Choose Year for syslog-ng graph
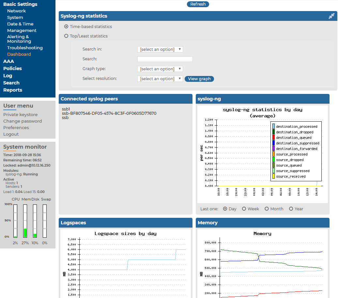The height and width of the screenshot is (298, 338). point(291,209)
